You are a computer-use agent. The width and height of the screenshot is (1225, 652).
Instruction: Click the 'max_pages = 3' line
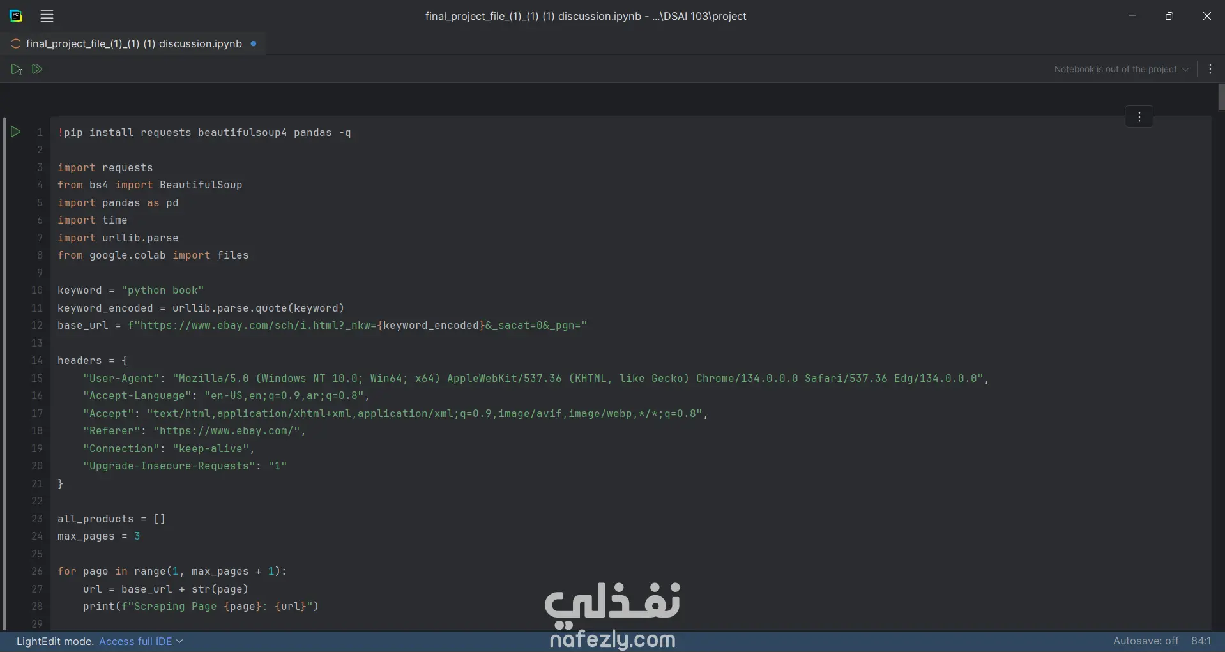(x=99, y=536)
